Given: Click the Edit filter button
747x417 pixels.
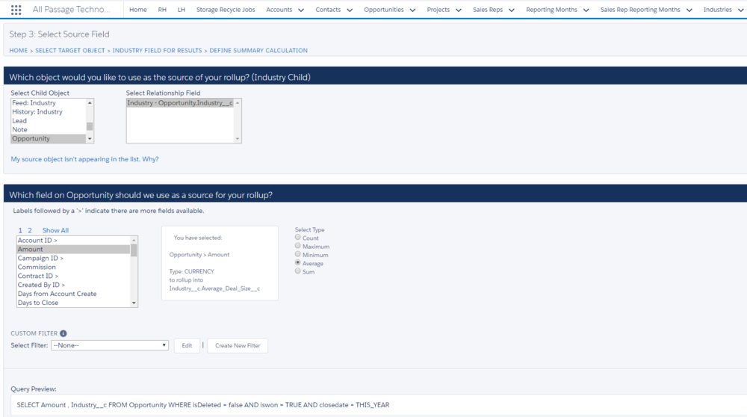Looking at the screenshot, I should 187,345.
